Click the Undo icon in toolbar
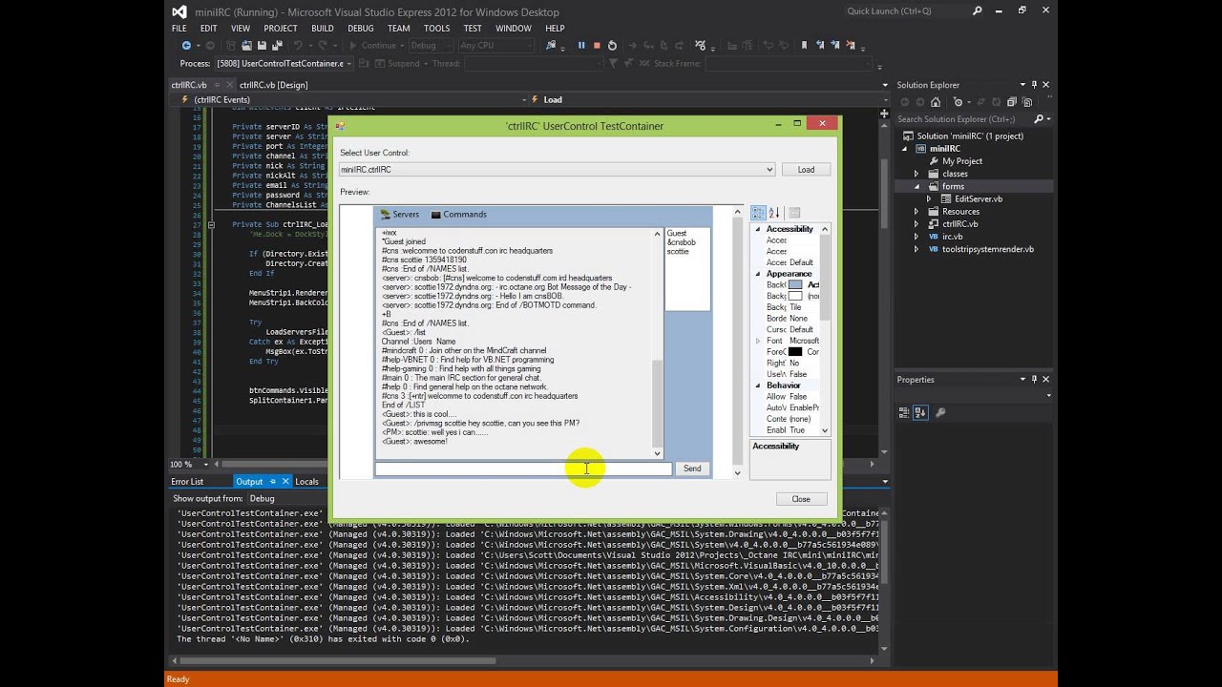1222x687 pixels. coord(299,45)
